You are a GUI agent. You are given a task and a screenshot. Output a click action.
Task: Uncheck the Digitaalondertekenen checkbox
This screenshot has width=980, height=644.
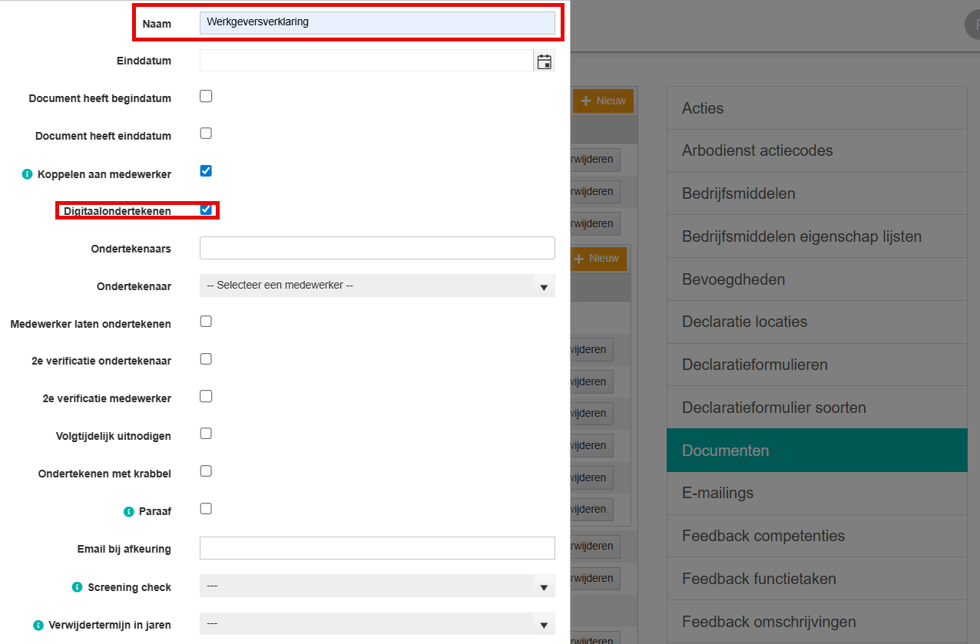pos(206,209)
